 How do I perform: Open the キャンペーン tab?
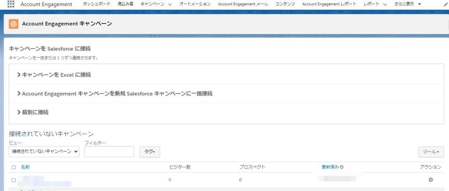(x=153, y=4)
